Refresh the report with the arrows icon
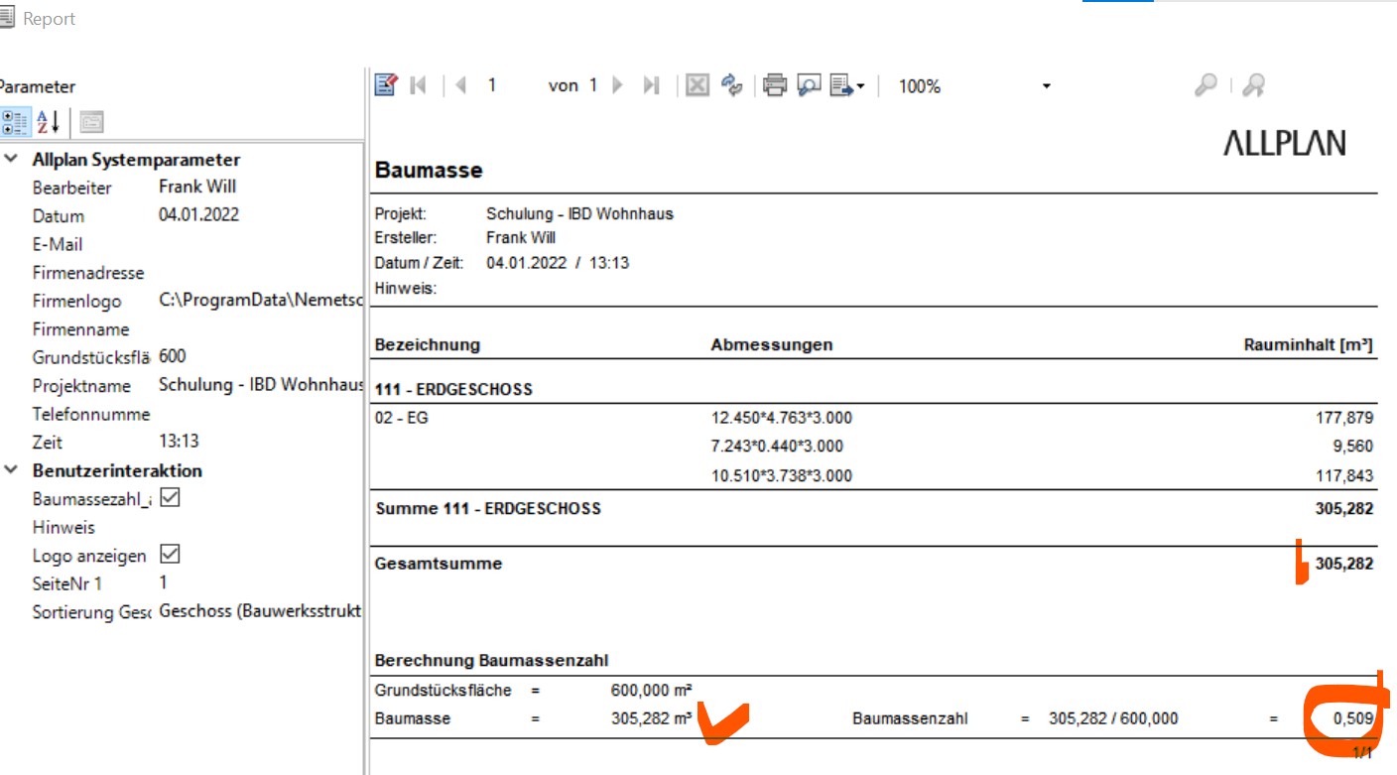 coord(732,86)
